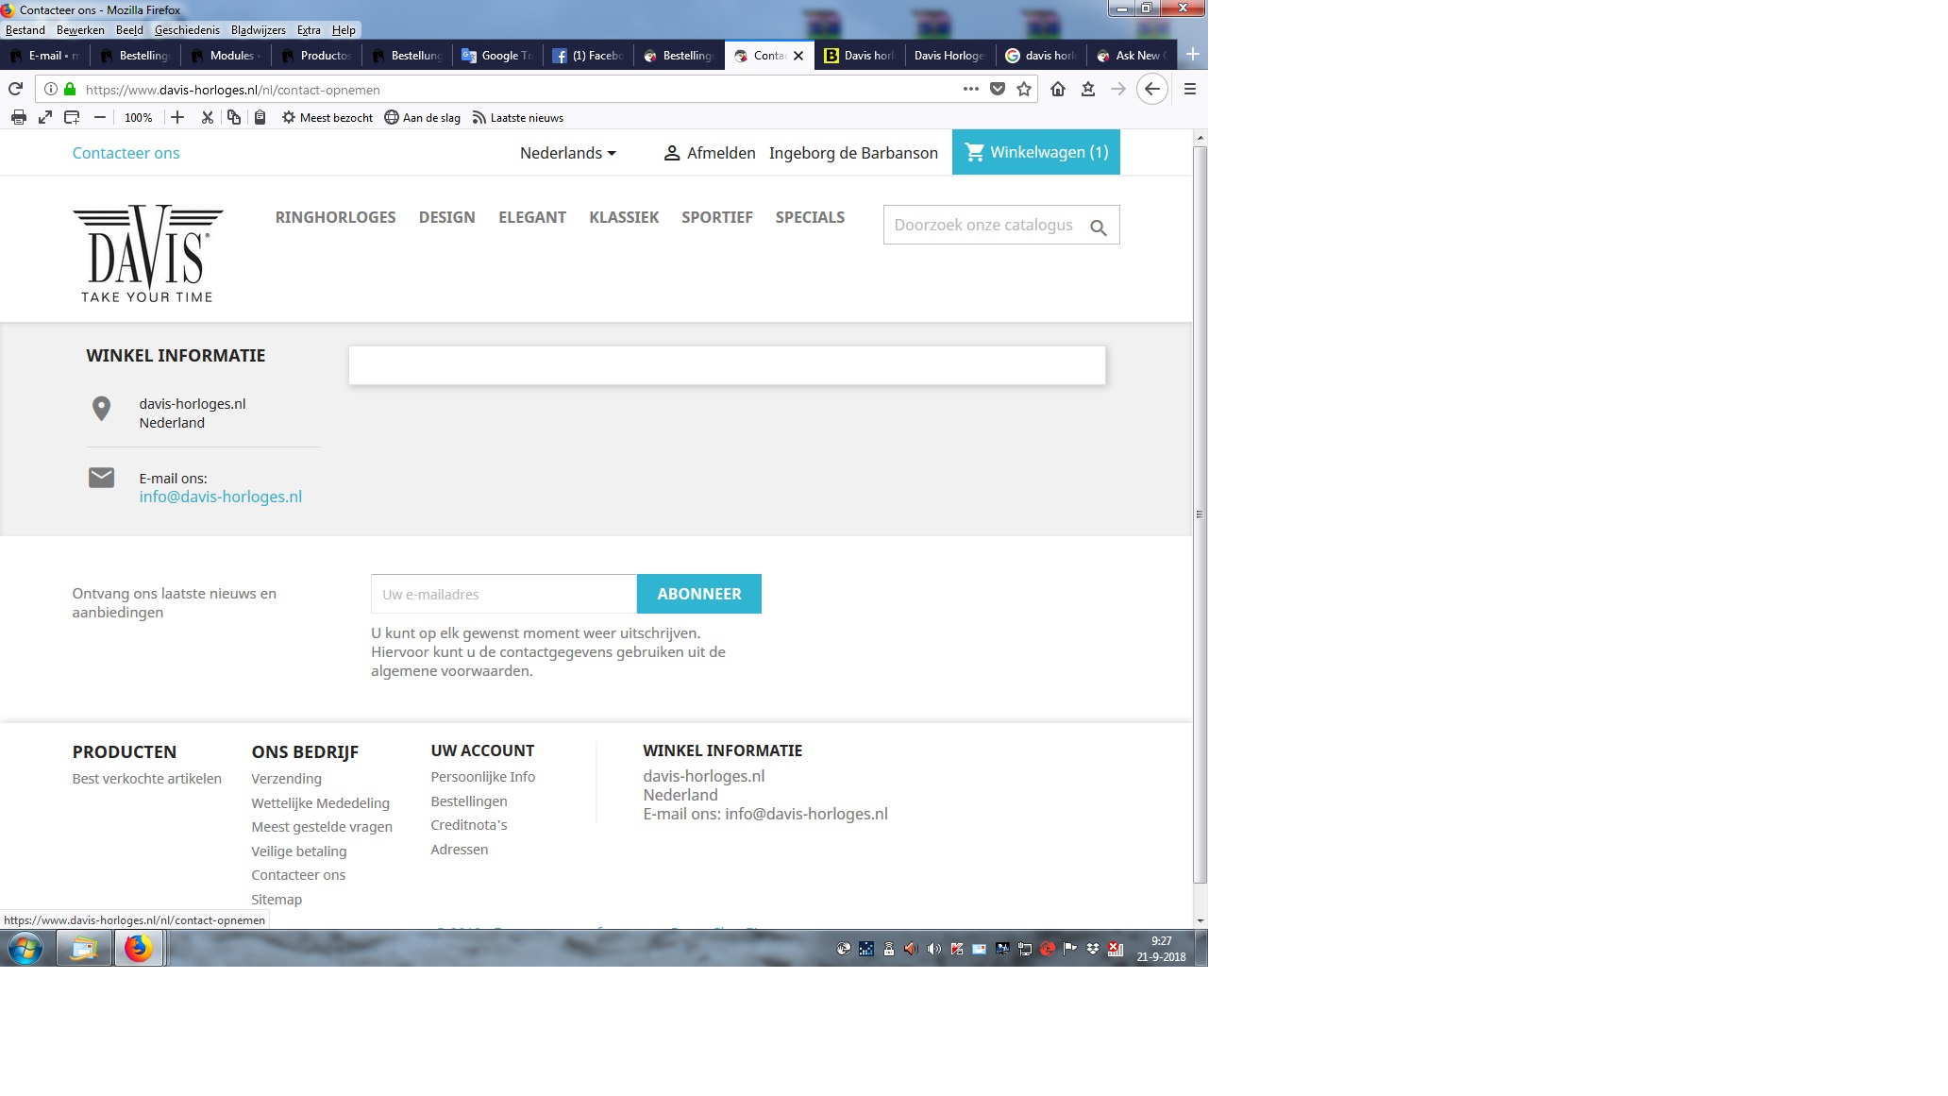
Task: Click the cut scissors icon
Action: [x=207, y=117]
